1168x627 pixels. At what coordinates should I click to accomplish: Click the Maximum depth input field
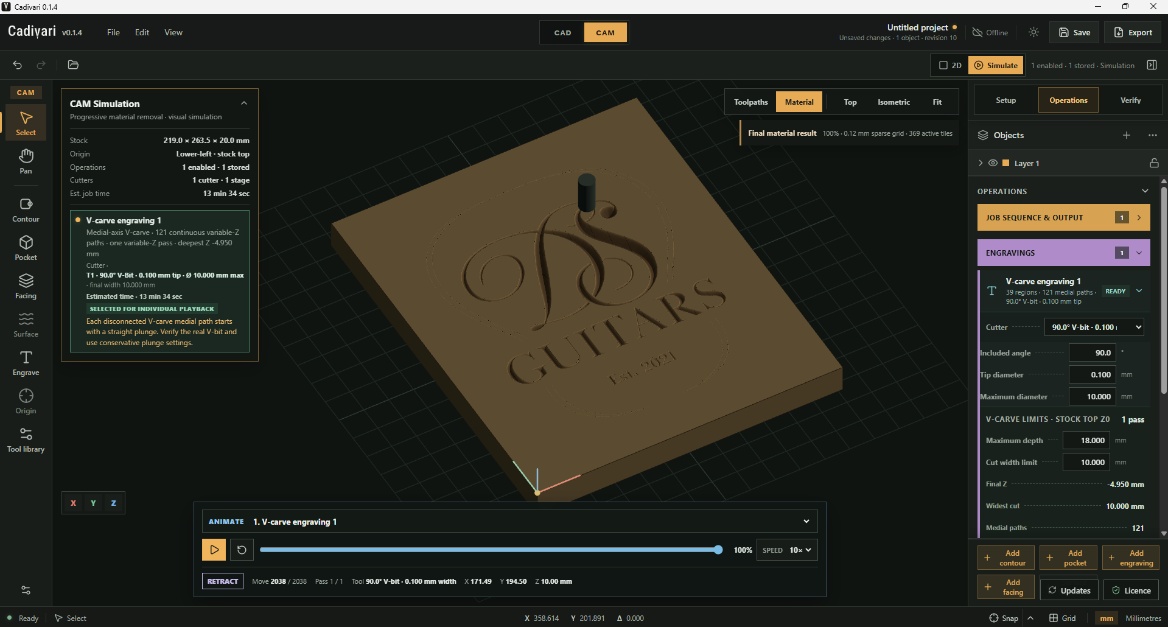[x=1086, y=440]
